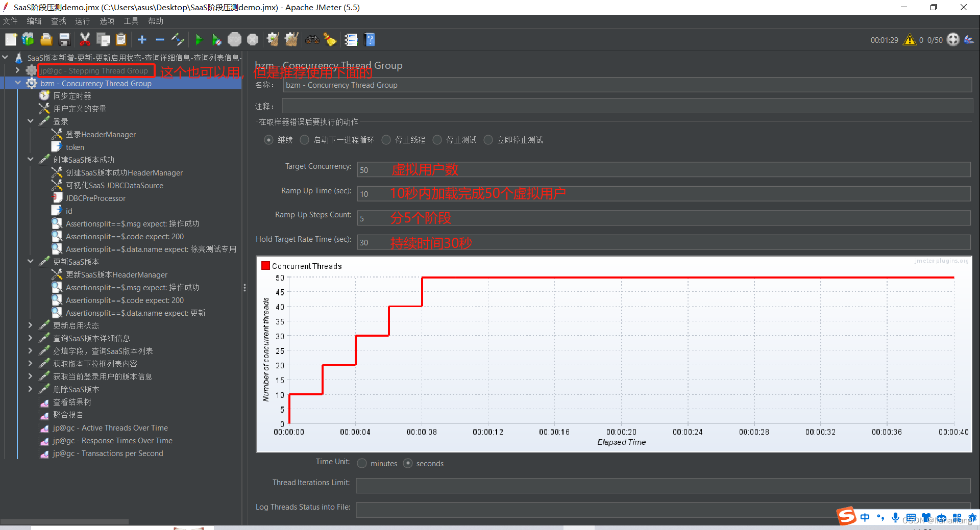Open the 运行 menu
This screenshot has width=980, height=530.
[x=83, y=21]
